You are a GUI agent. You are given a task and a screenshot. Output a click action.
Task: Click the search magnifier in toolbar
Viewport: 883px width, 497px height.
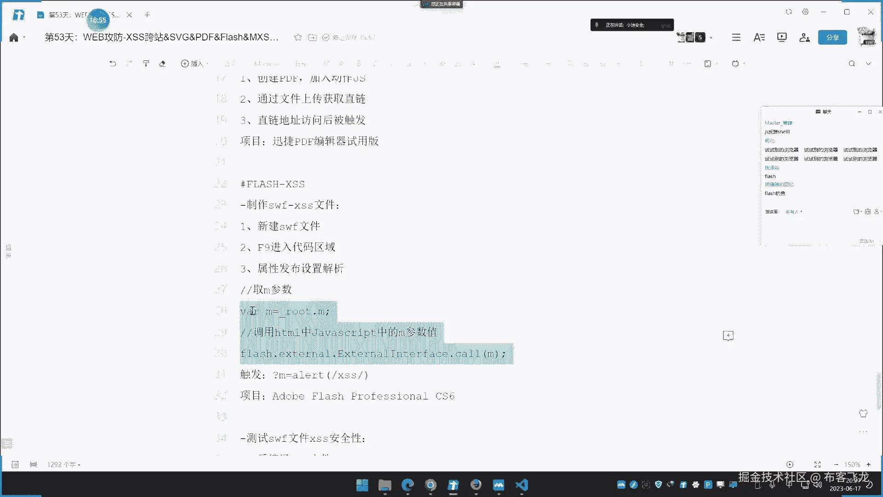[852, 64]
